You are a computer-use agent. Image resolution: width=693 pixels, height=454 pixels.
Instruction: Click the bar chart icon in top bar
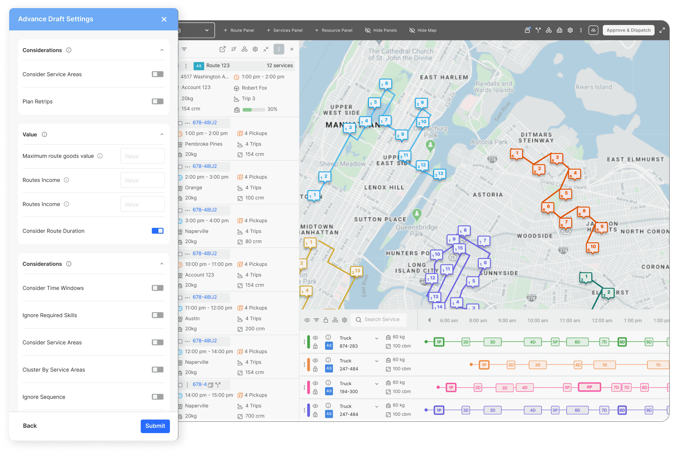tap(560, 30)
